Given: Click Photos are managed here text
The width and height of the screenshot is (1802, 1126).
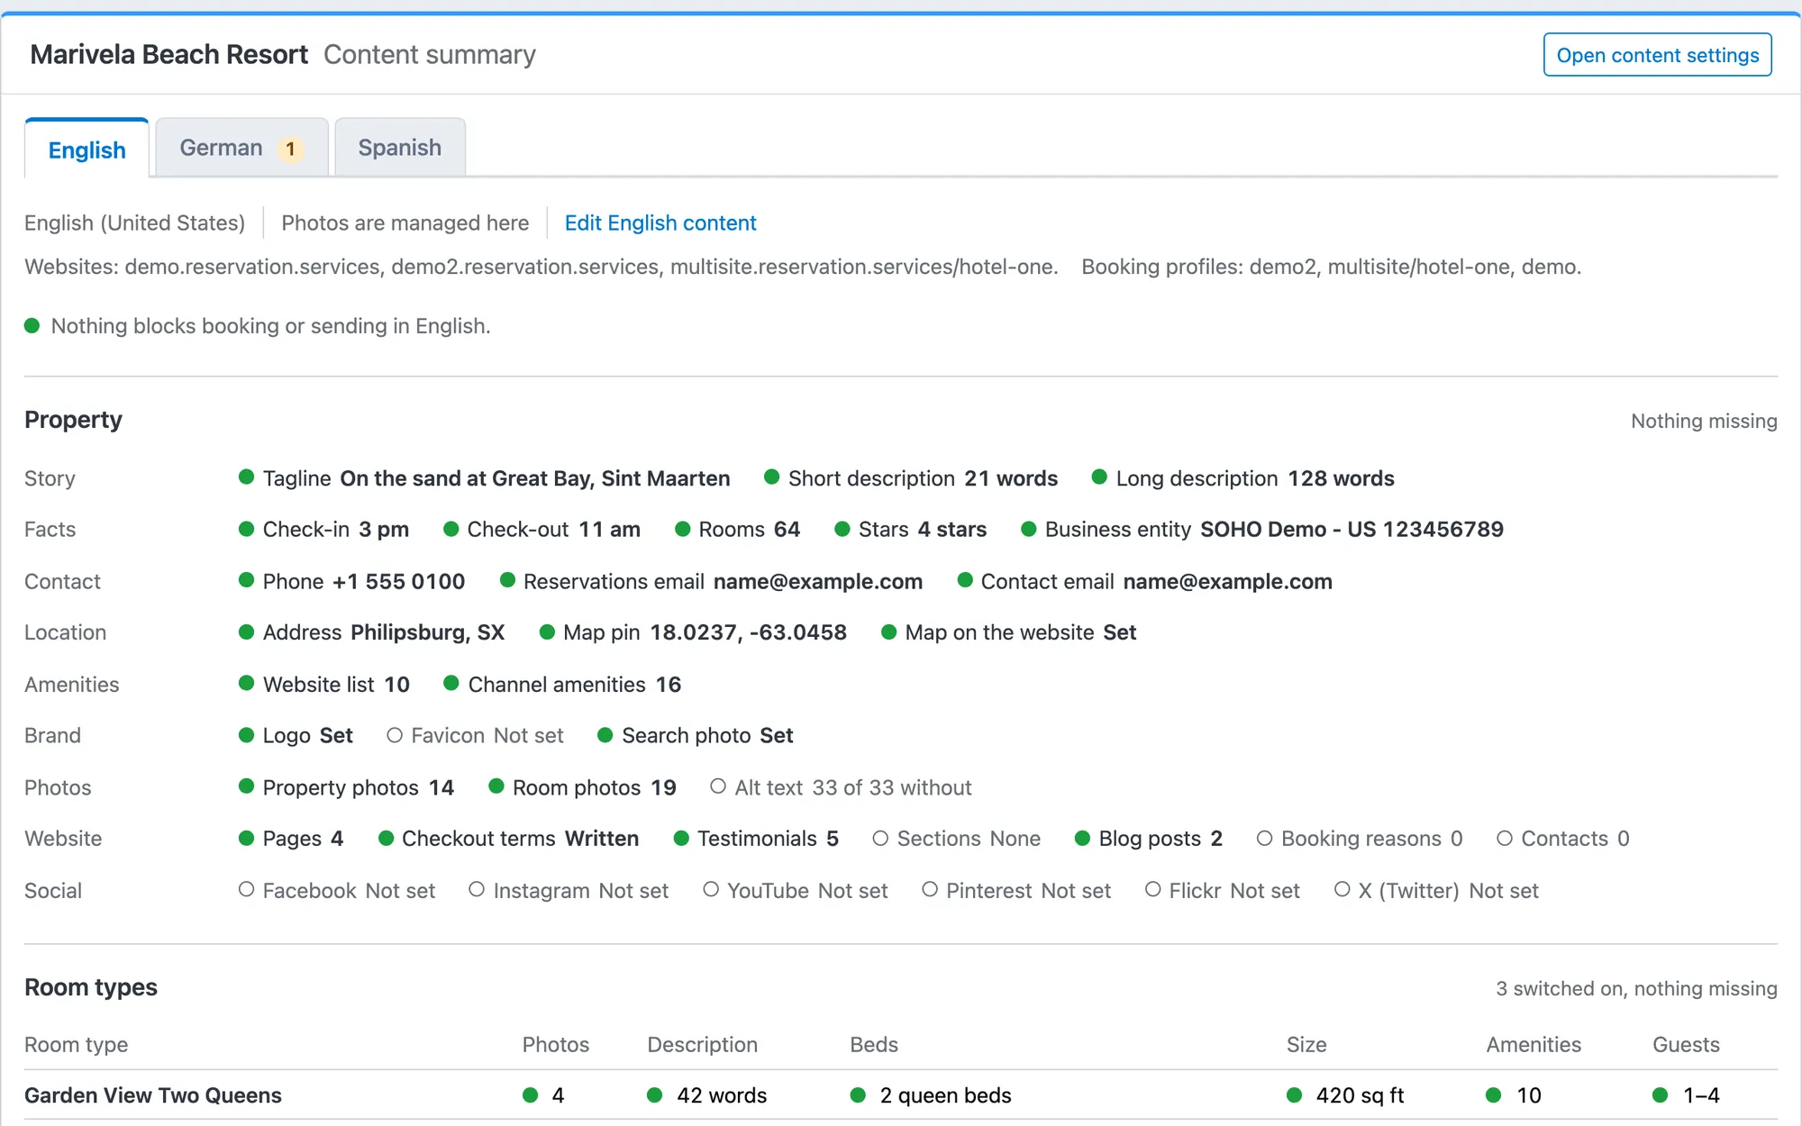Looking at the screenshot, I should point(405,222).
